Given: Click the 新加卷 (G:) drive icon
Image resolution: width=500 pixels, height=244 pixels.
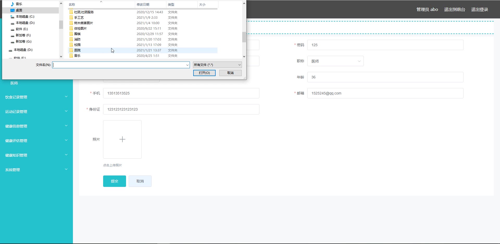Looking at the screenshot, I should point(12,42).
